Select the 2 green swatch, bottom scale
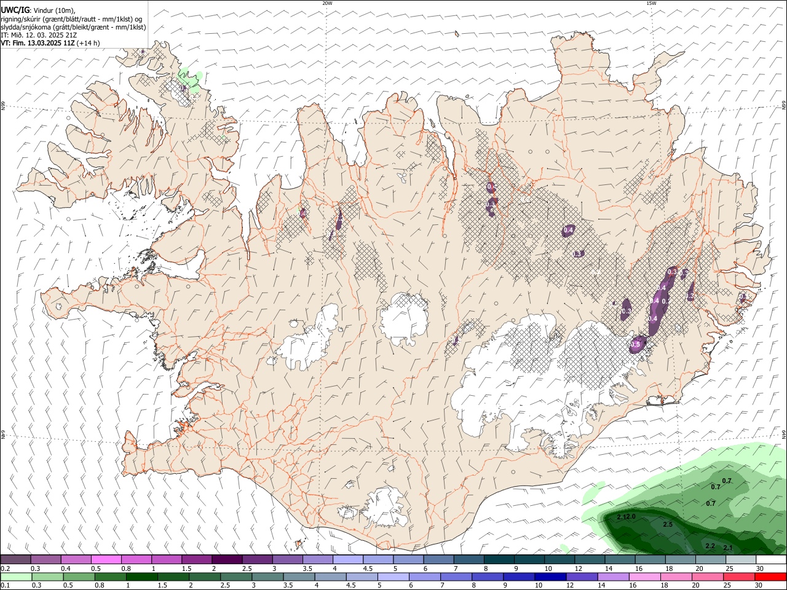This screenshot has width=787, height=590. tap(204, 576)
